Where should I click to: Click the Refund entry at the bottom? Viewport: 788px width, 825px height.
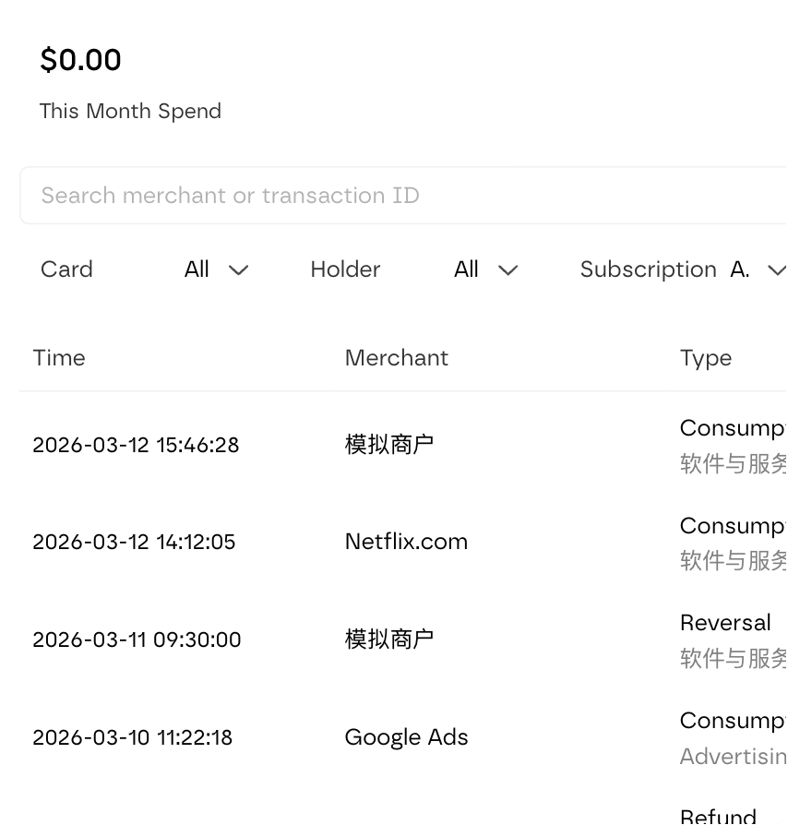pos(718,816)
